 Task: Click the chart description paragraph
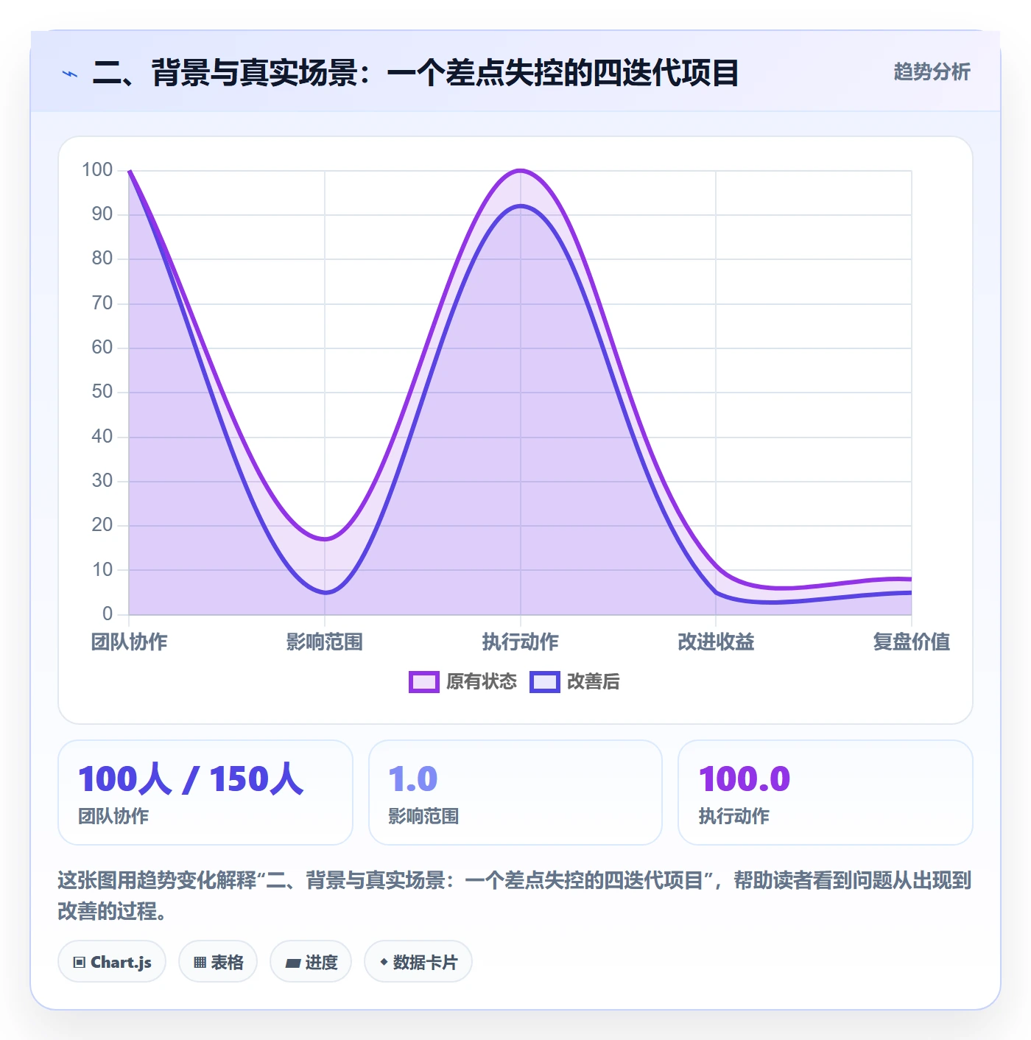tap(515, 896)
